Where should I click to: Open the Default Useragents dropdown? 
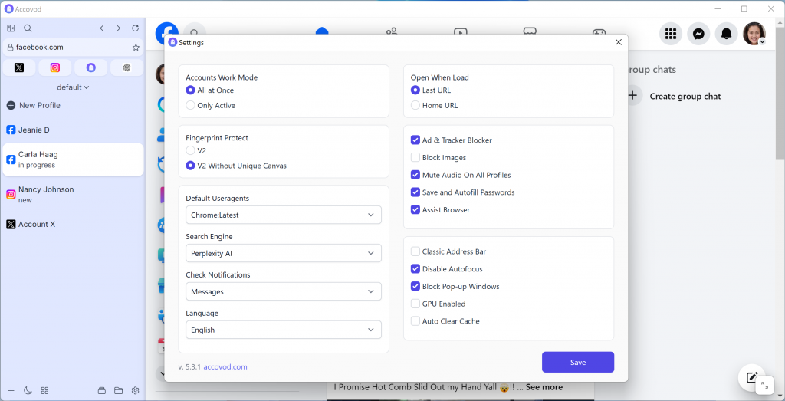pos(283,215)
